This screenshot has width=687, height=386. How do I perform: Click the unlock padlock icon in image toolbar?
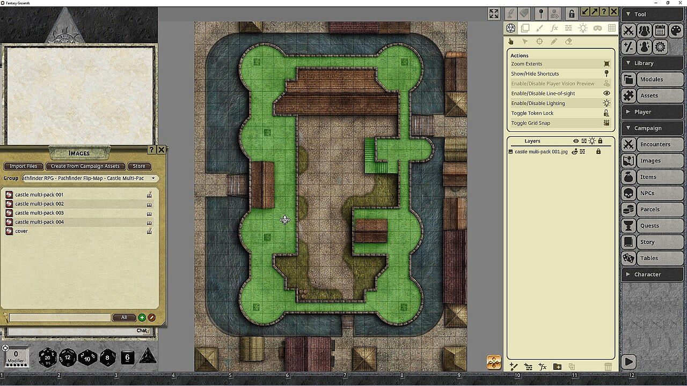571,13
